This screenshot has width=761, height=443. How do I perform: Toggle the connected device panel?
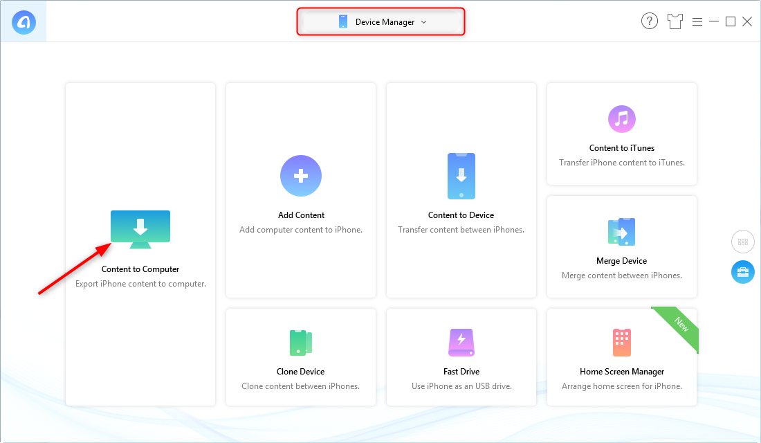(x=742, y=272)
